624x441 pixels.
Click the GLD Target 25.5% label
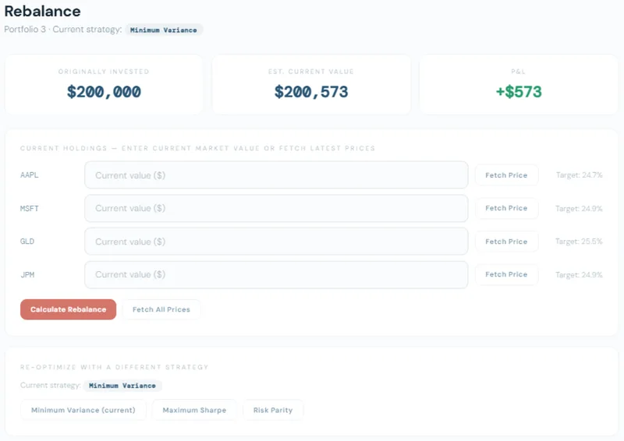[x=579, y=242]
